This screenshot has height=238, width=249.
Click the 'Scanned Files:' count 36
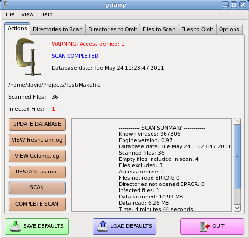click(55, 97)
